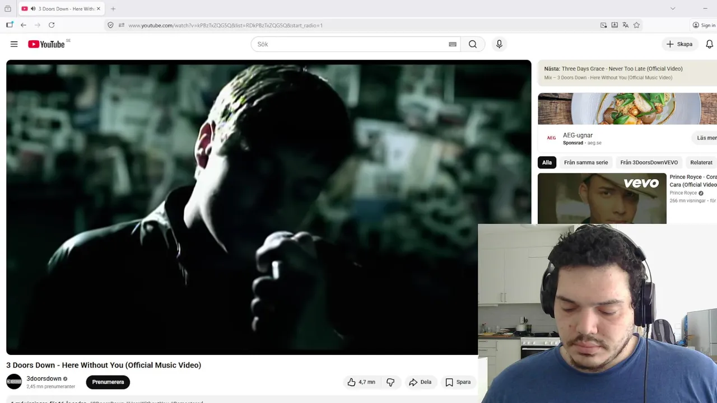Open the AEG-ugnar sponsored ad image
717x403 pixels.
click(627, 109)
